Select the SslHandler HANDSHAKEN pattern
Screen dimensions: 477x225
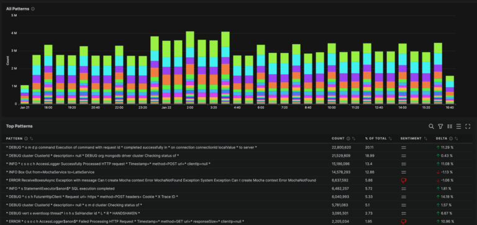click(x=73, y=213)
